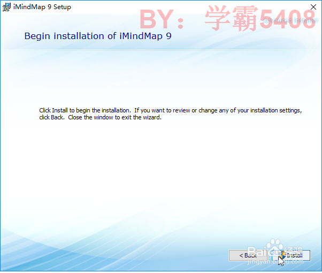Click the installer icon in title bar
Viewport: 322px width, 273px height.
[x=6, y=7]
